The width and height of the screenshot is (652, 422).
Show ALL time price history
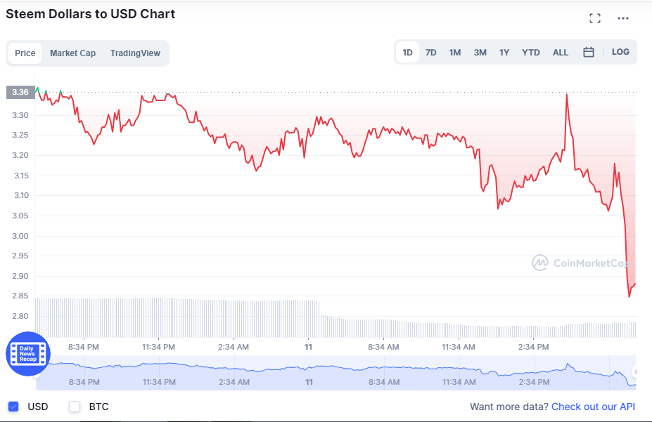click(x=561, y=52)
